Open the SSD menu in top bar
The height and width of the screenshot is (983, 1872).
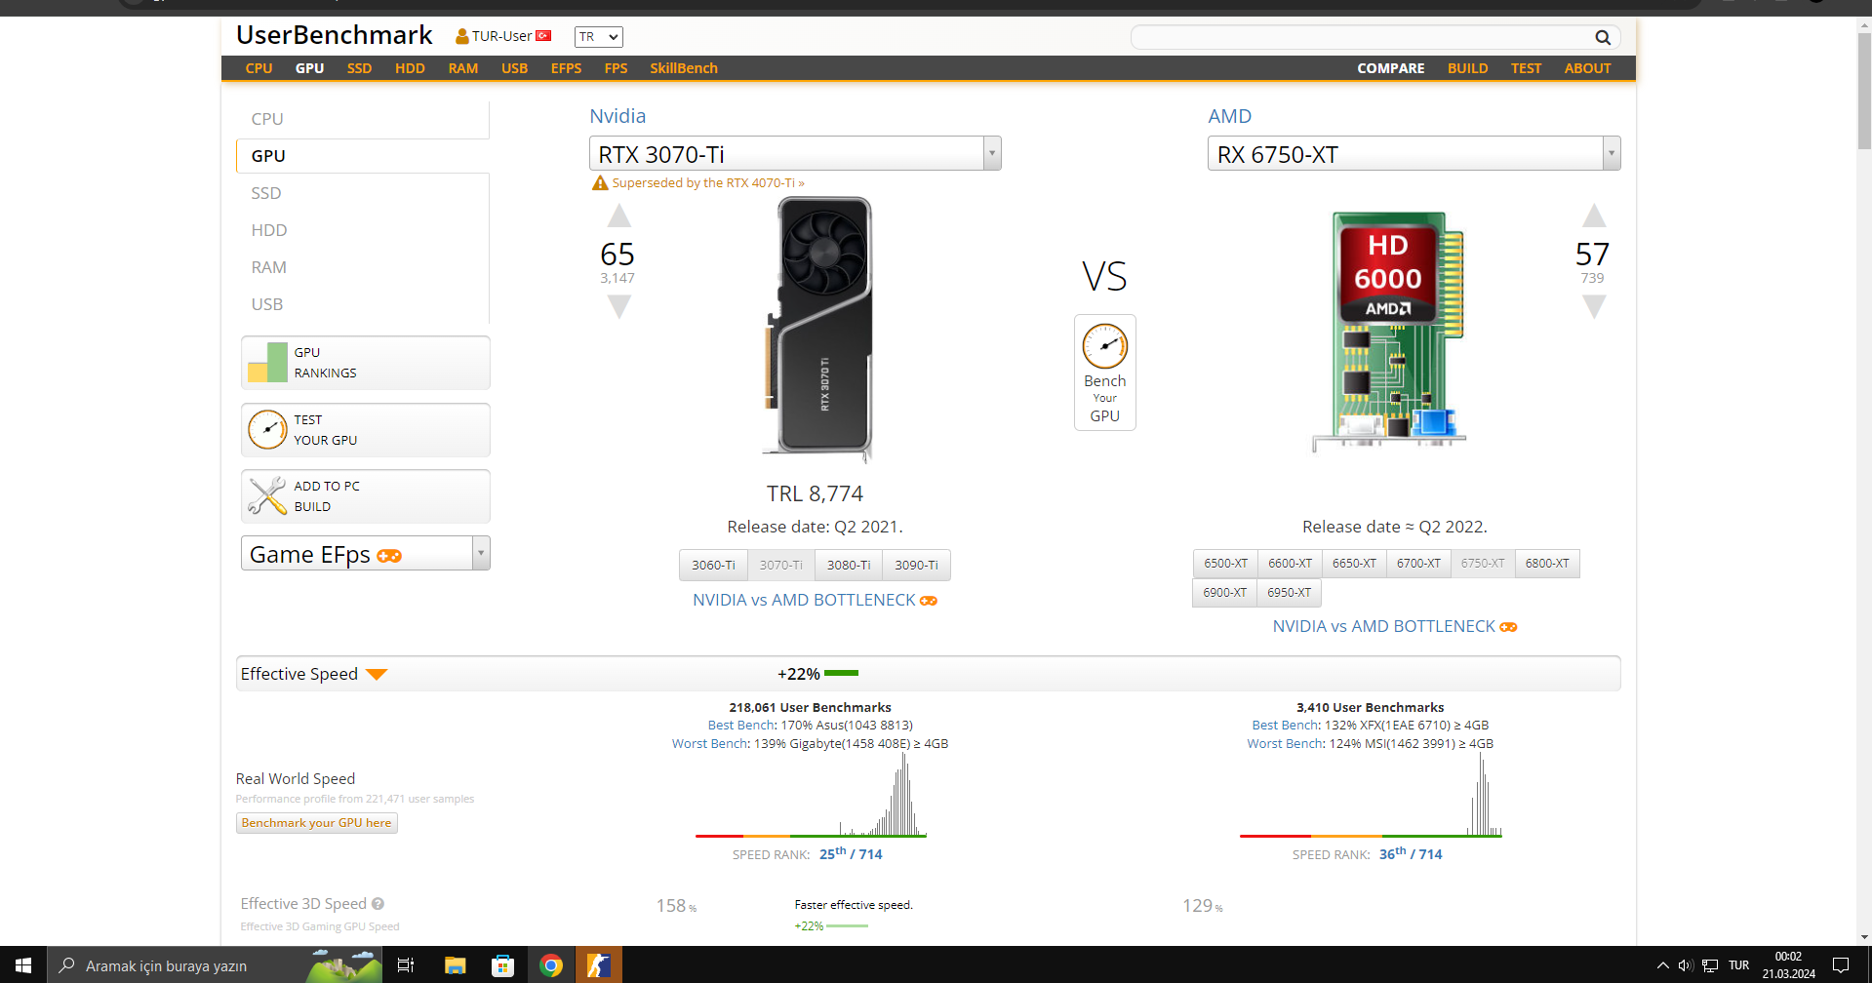(359, 68)
